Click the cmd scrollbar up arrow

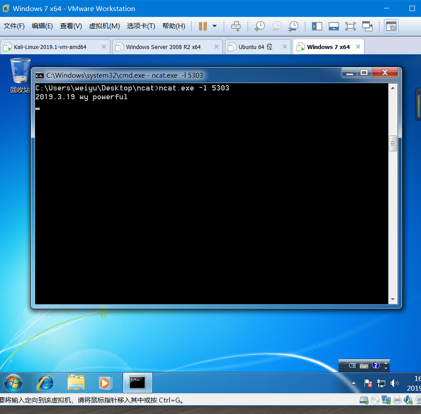pyautogui.click(x=393, y=88)
